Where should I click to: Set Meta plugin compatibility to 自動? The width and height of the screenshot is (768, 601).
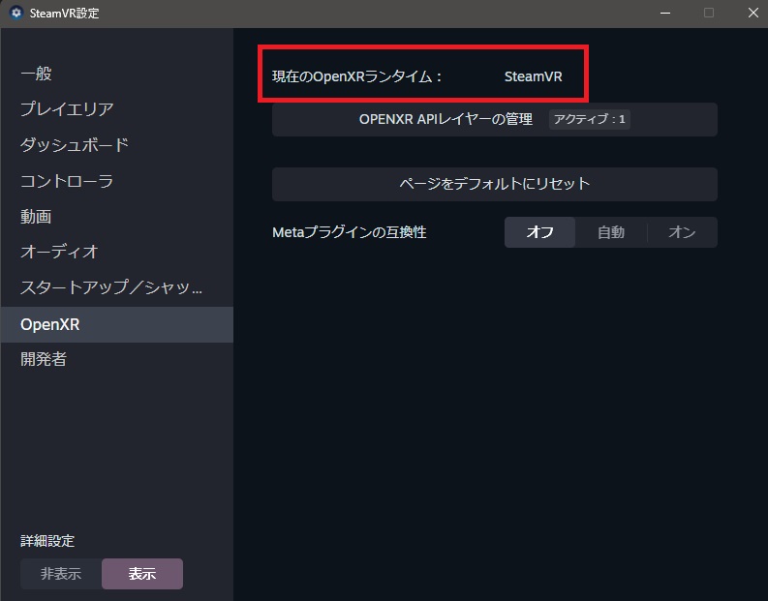point(611,232)
